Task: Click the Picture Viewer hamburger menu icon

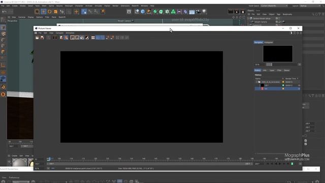Action: click(x=36, y=33)
